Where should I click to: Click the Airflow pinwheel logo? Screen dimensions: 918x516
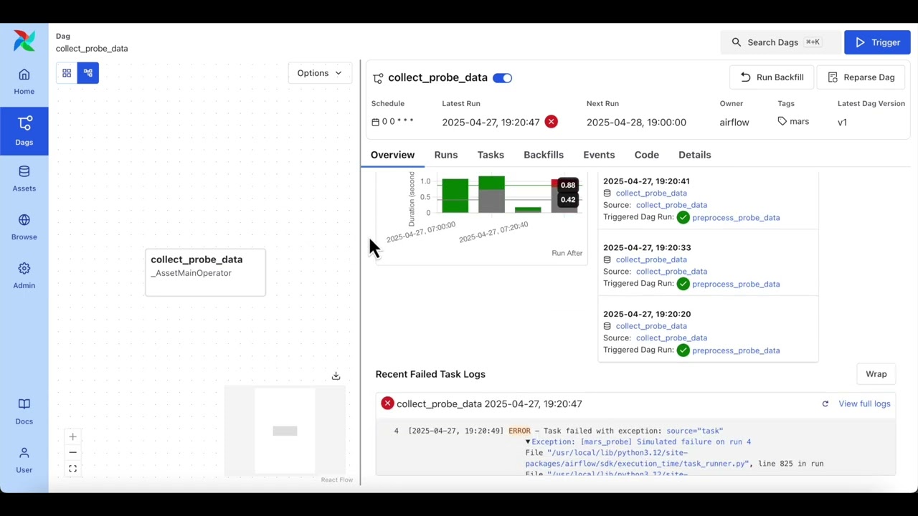click(x=24, y=41)
